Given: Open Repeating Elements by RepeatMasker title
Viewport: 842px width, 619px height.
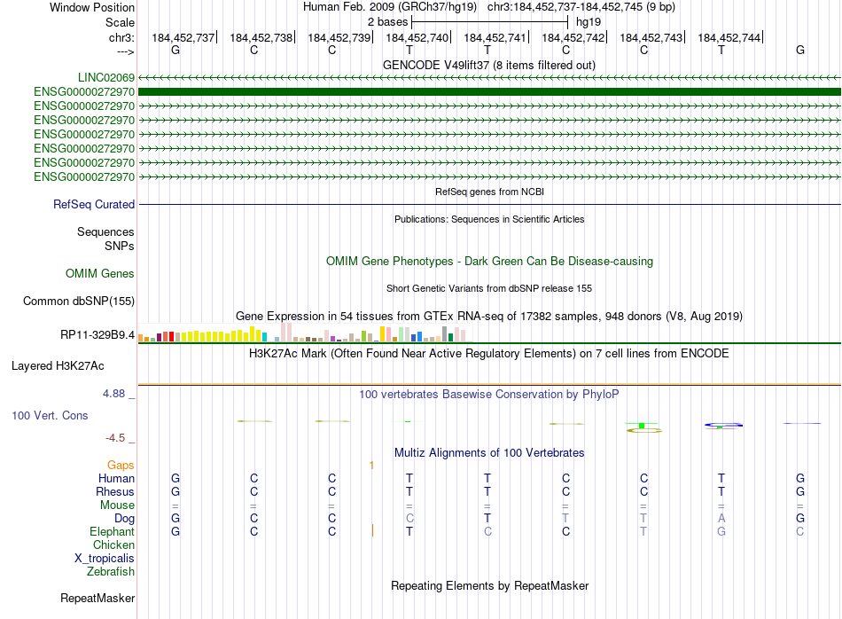Looking at the screenshot, I should point(489,585).
